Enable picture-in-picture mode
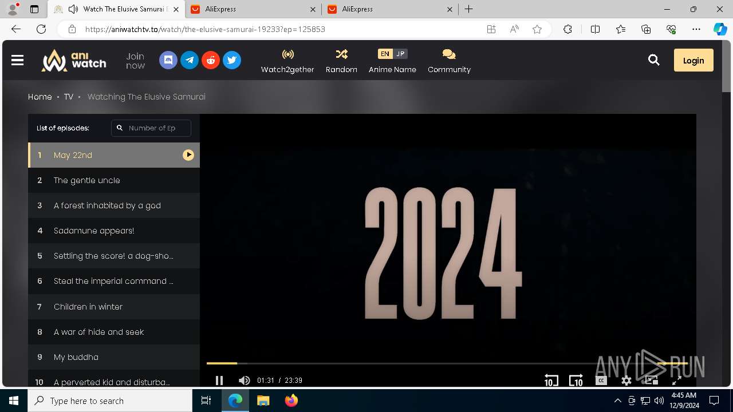 click(651, 381)
